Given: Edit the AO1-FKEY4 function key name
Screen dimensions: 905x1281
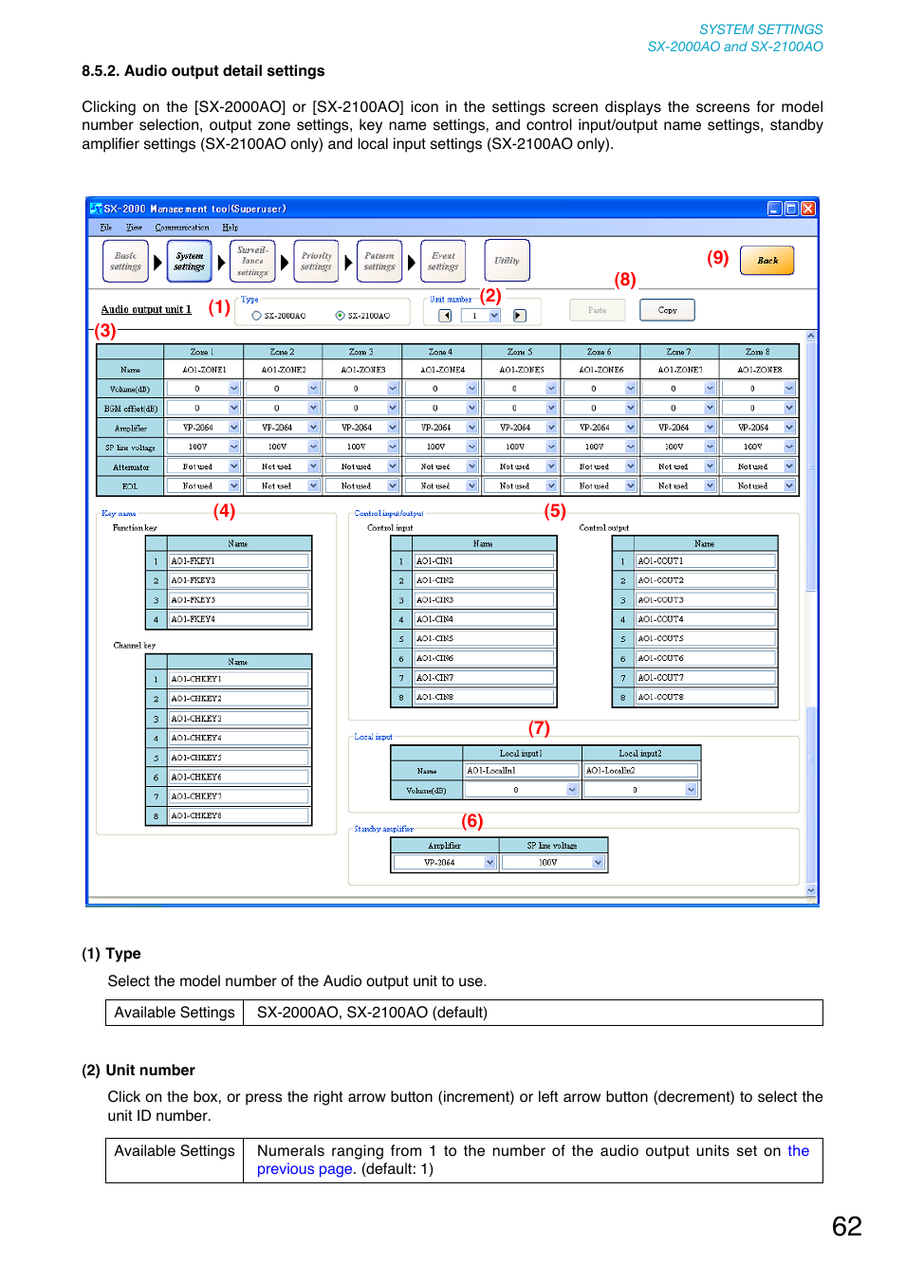Looking at the screenshot, I should pyautogui.click(x=239, y=619).
